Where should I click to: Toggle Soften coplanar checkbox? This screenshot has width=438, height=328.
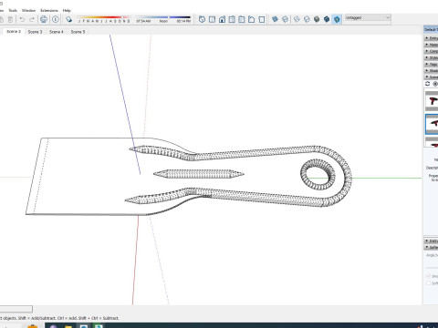click(428, 283)
